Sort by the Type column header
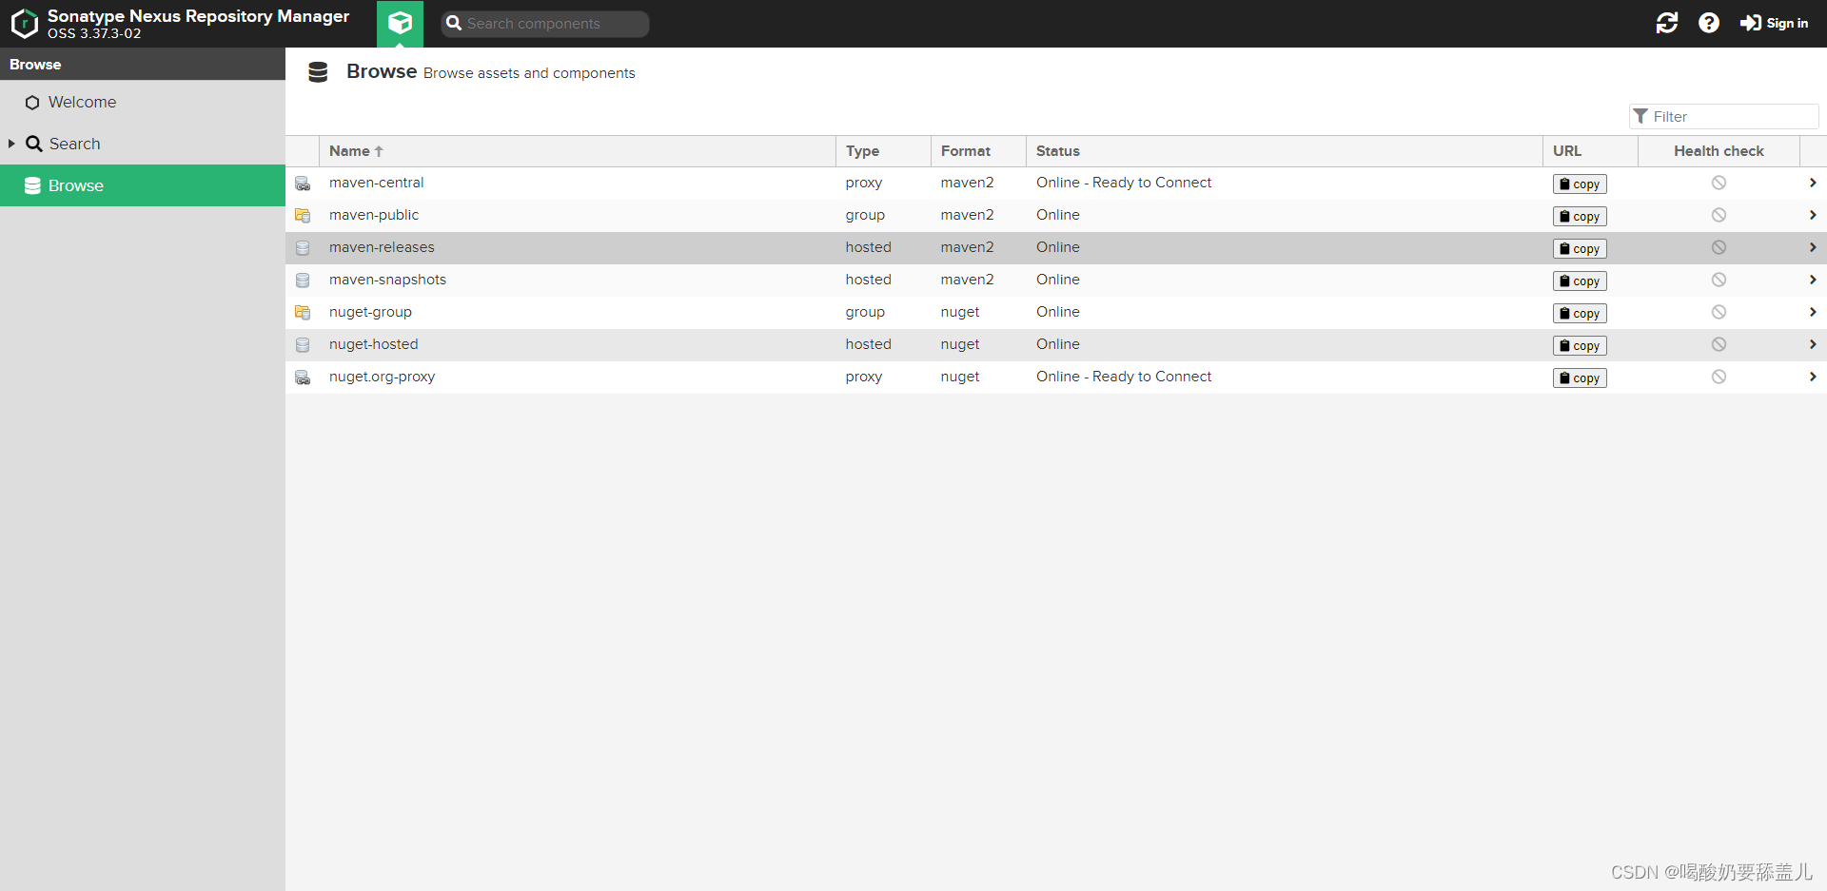1827x891 pixels. pyautogui.click(x=883, y=151)
